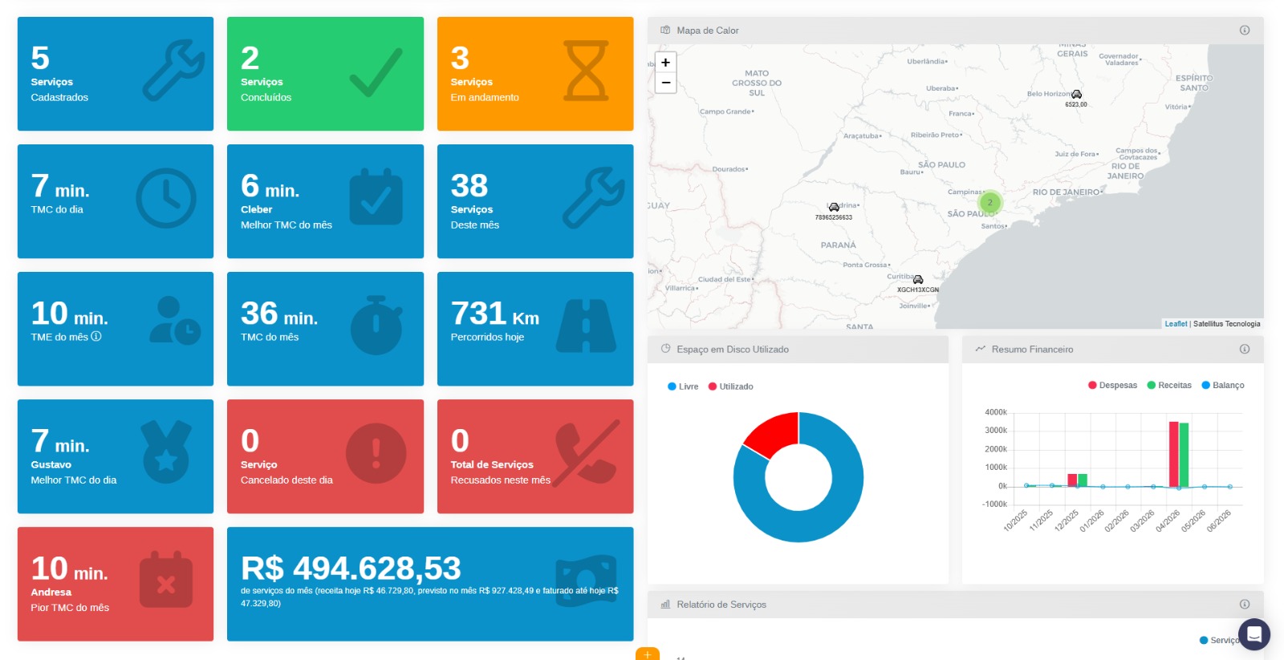Click the info icon beside TME do mês
The height and width of the screenshot is (660, 1284).
(x=96, y=337)
